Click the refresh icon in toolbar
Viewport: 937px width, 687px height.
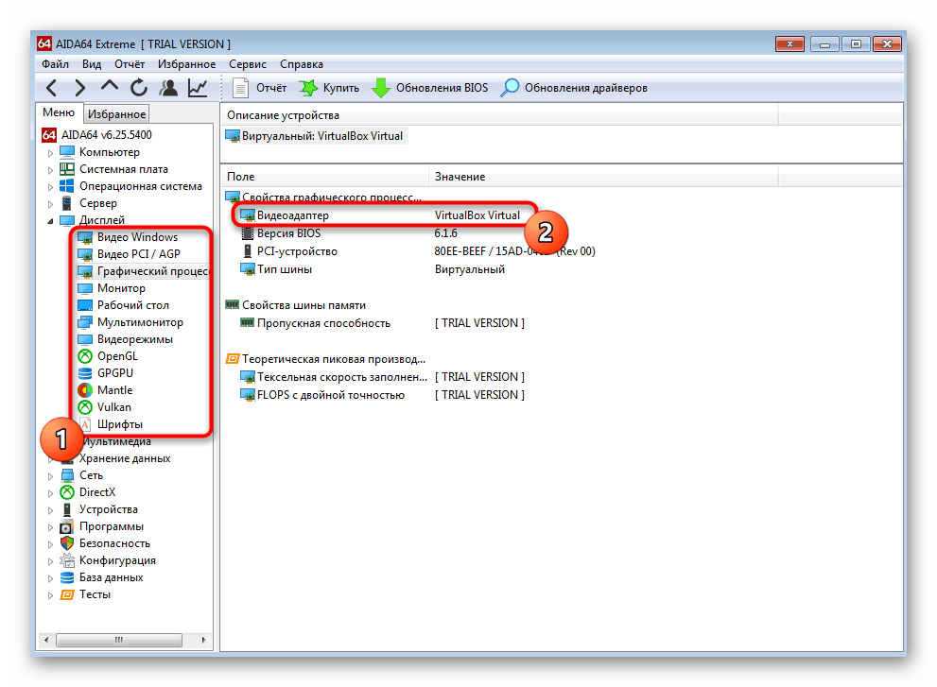139,88
